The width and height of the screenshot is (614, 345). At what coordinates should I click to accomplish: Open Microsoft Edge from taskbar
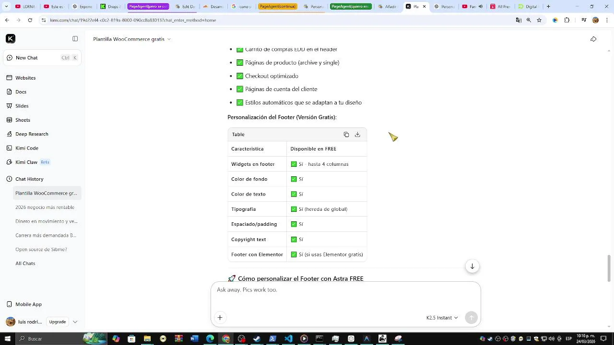[x=210, y=339]
